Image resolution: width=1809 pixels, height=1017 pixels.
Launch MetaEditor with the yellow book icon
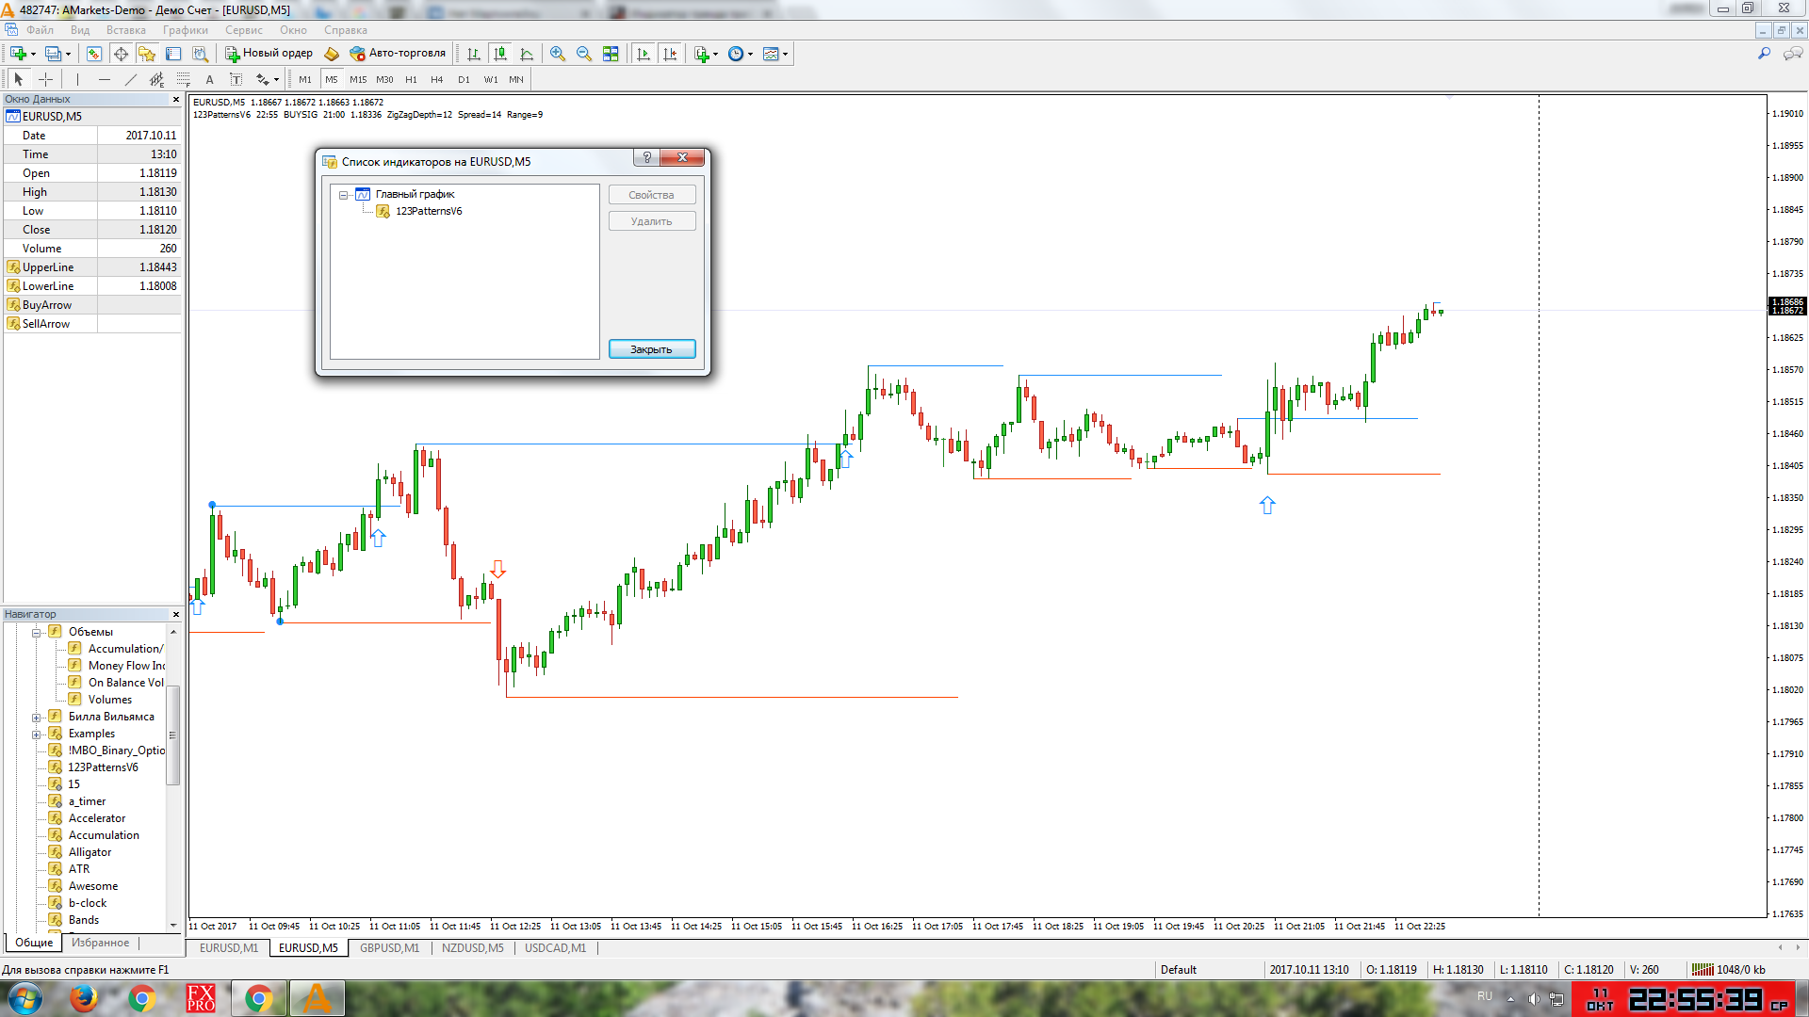[x=332, y=54]
